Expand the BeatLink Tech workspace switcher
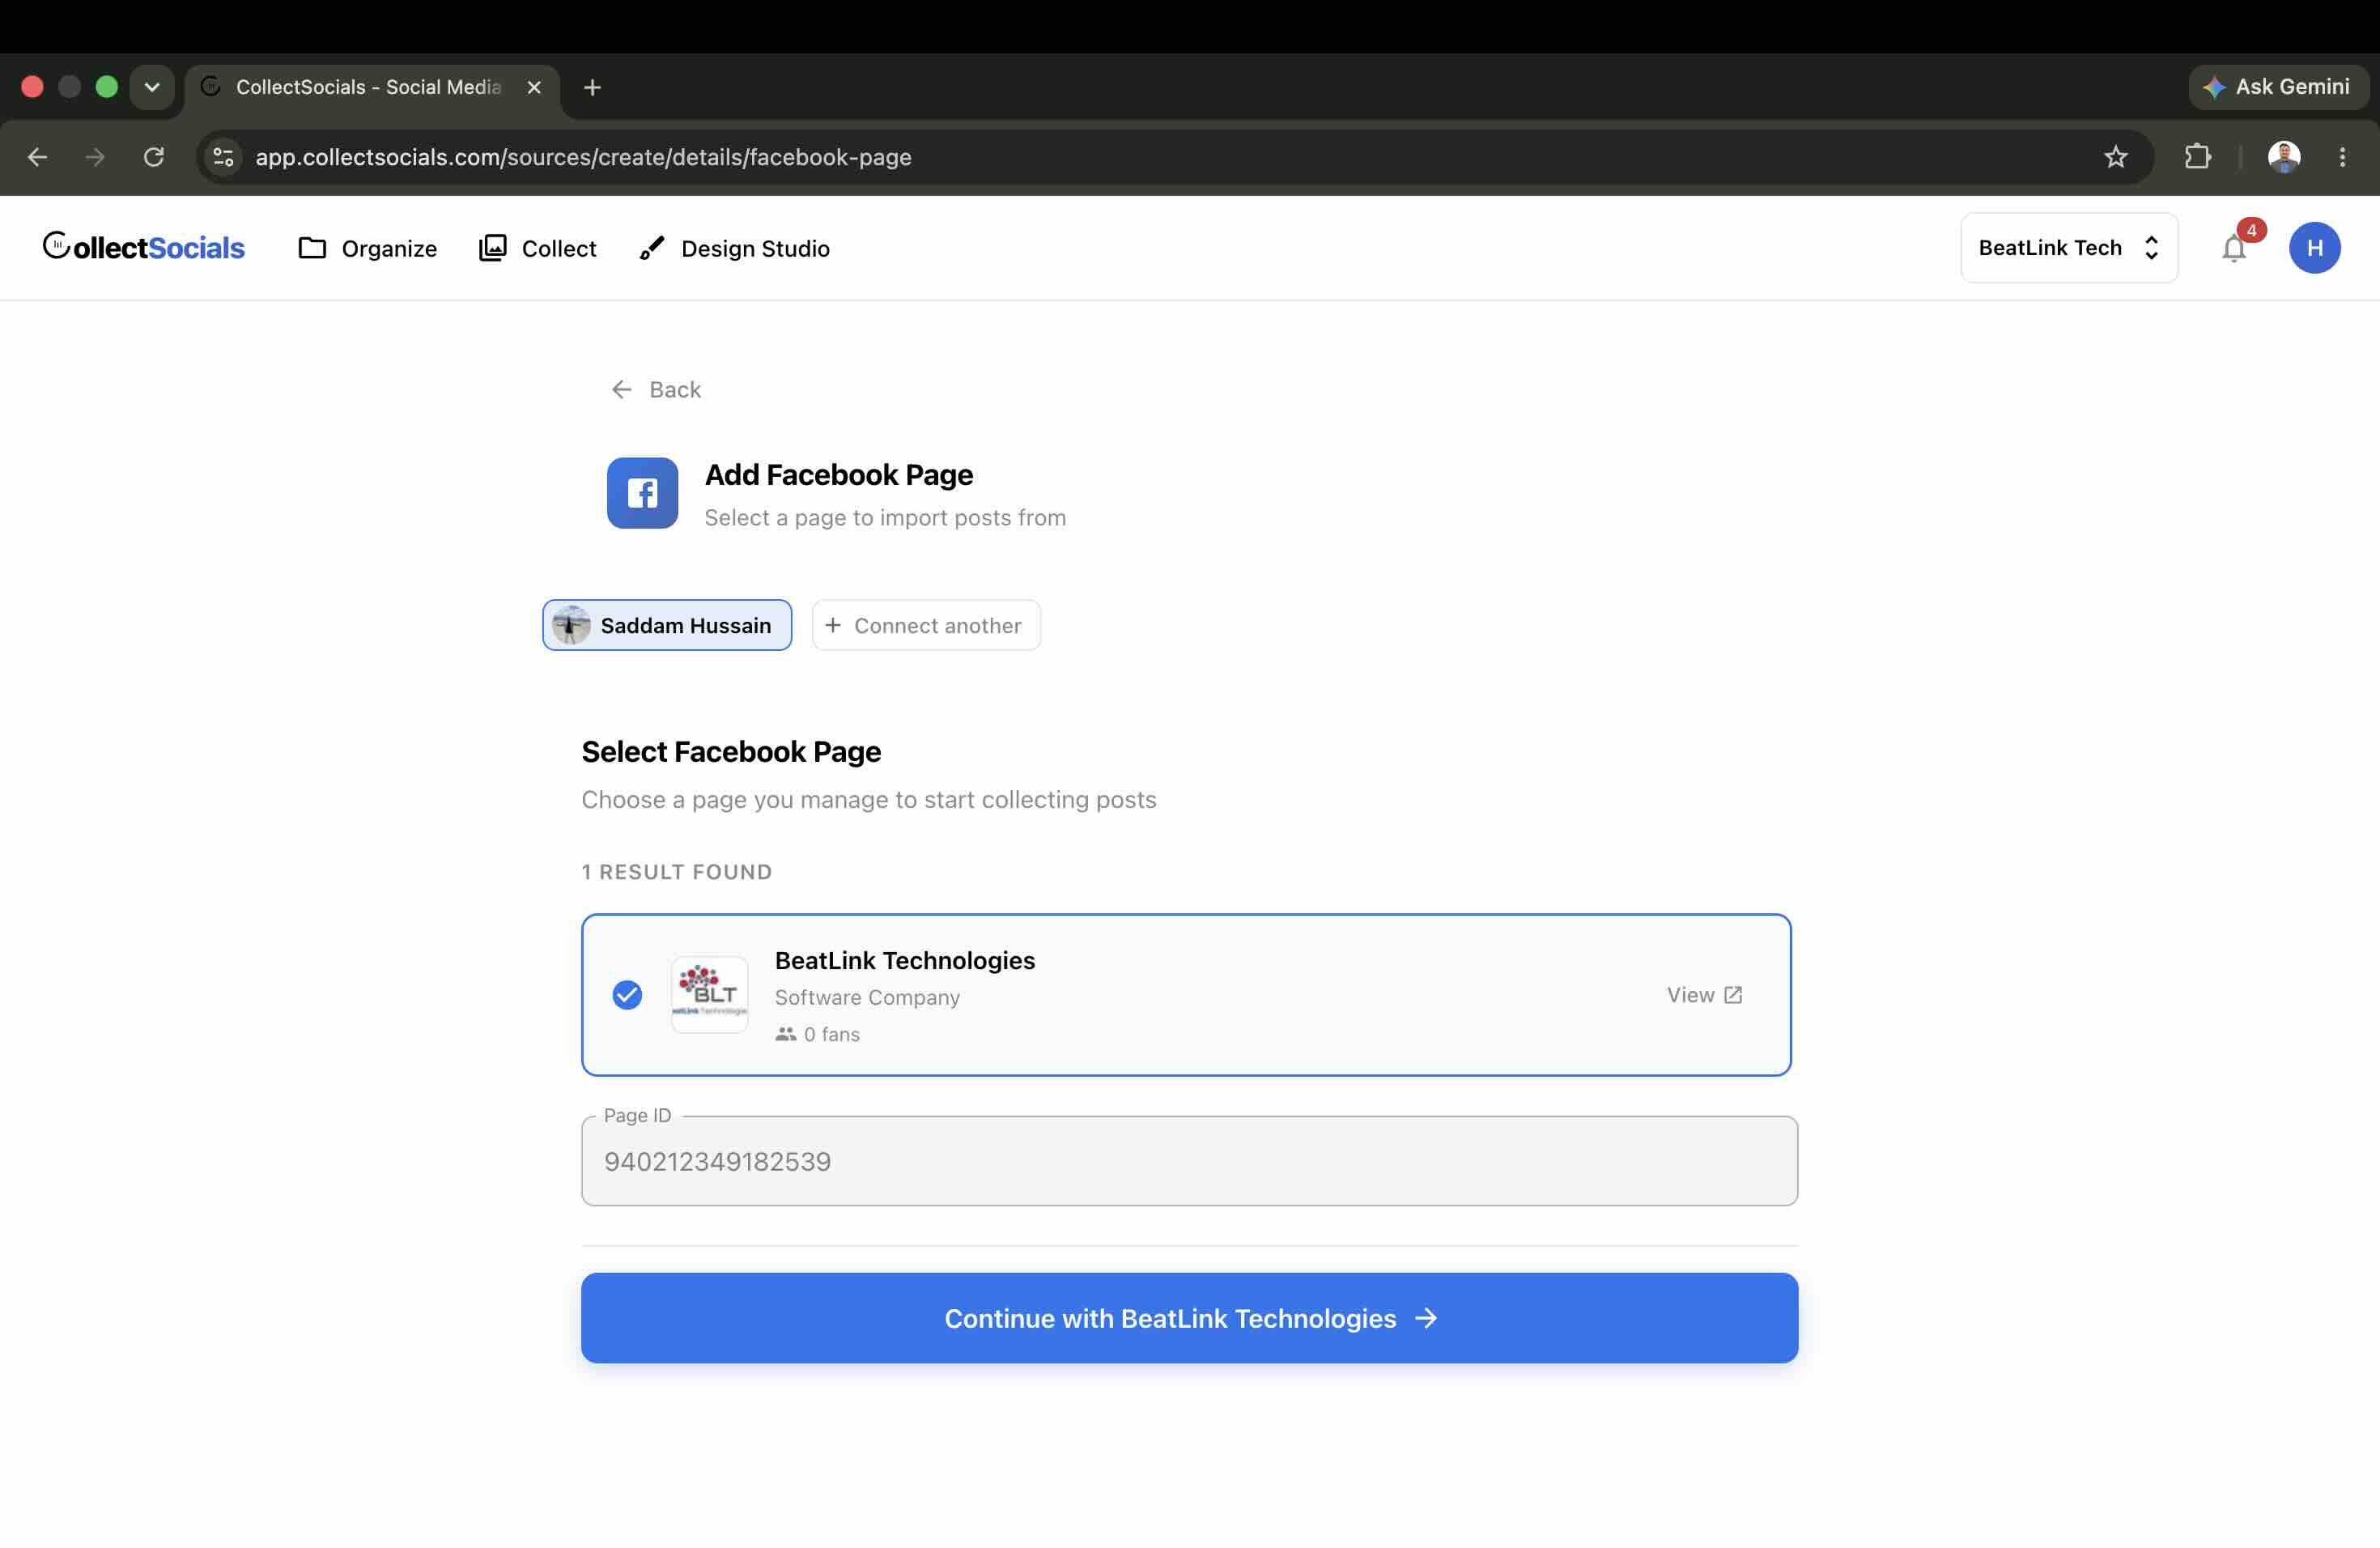 tap(2069, 248)
